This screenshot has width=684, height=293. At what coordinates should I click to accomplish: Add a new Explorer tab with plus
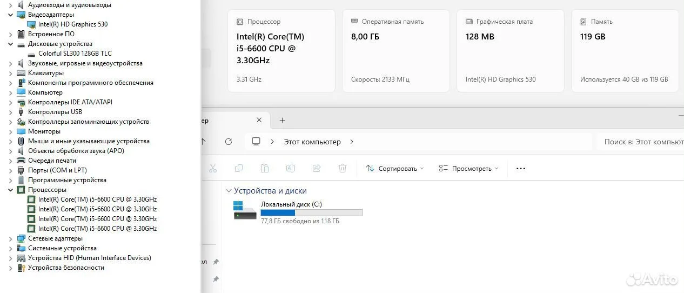[282, 121]
